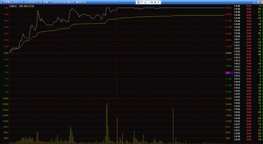Toggle the moon half-width/full-width icon
Viewport: 263px width, 144px height.
pos(145,2)
